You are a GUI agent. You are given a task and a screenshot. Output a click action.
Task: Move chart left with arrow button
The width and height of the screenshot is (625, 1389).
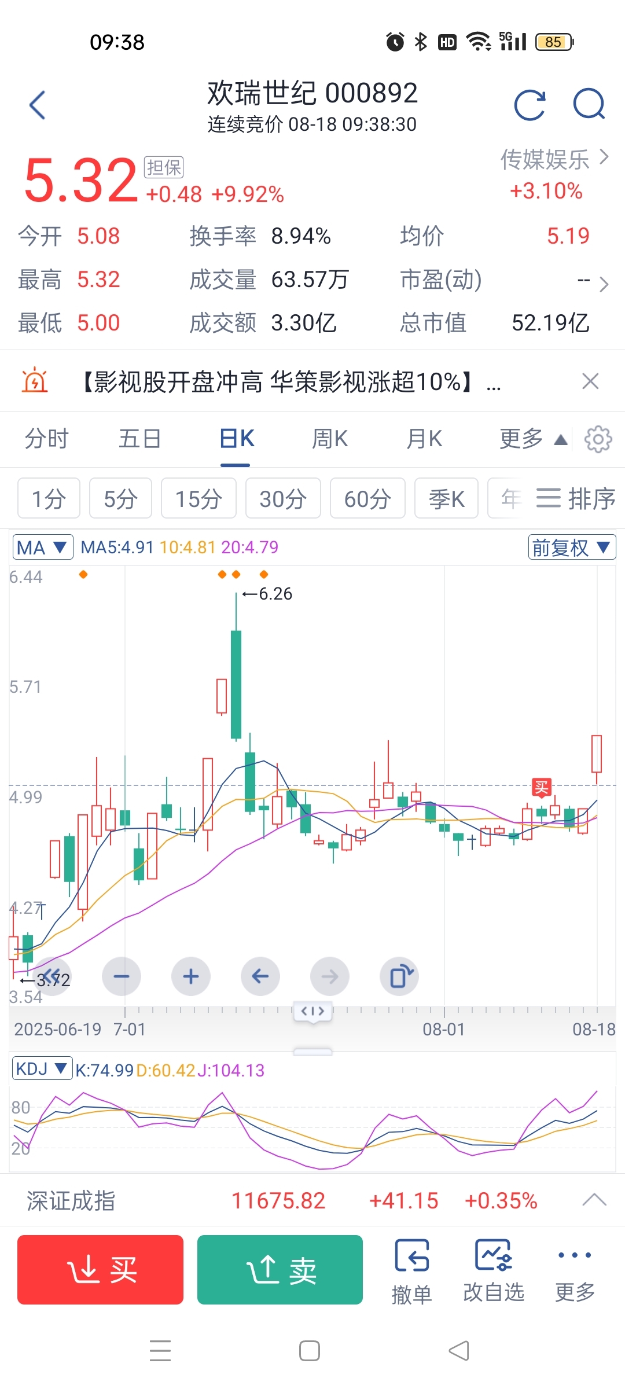(x=260, y=976)
